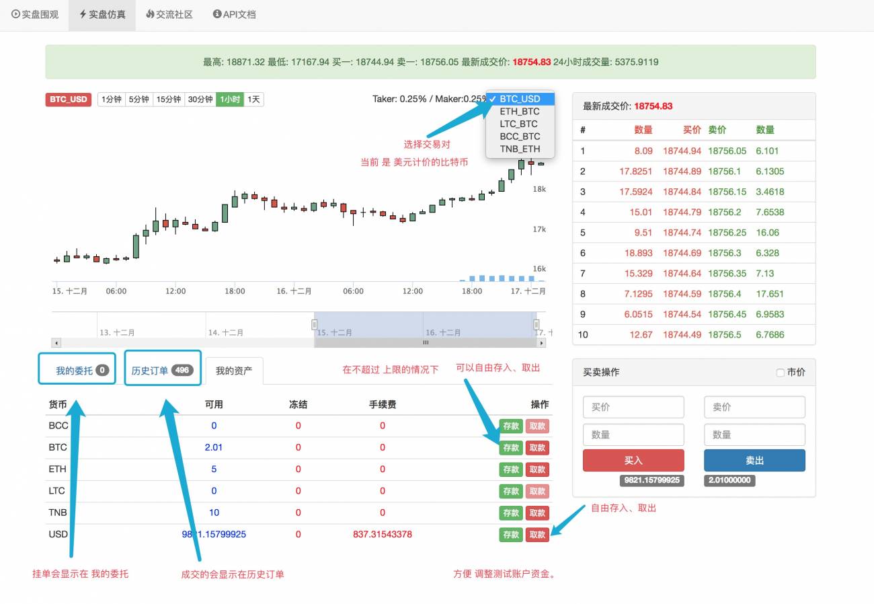Image resolution: width=874 pixels, height=604 pixels.
Task: Click the 买价 price input field
Action: point(633,406)
